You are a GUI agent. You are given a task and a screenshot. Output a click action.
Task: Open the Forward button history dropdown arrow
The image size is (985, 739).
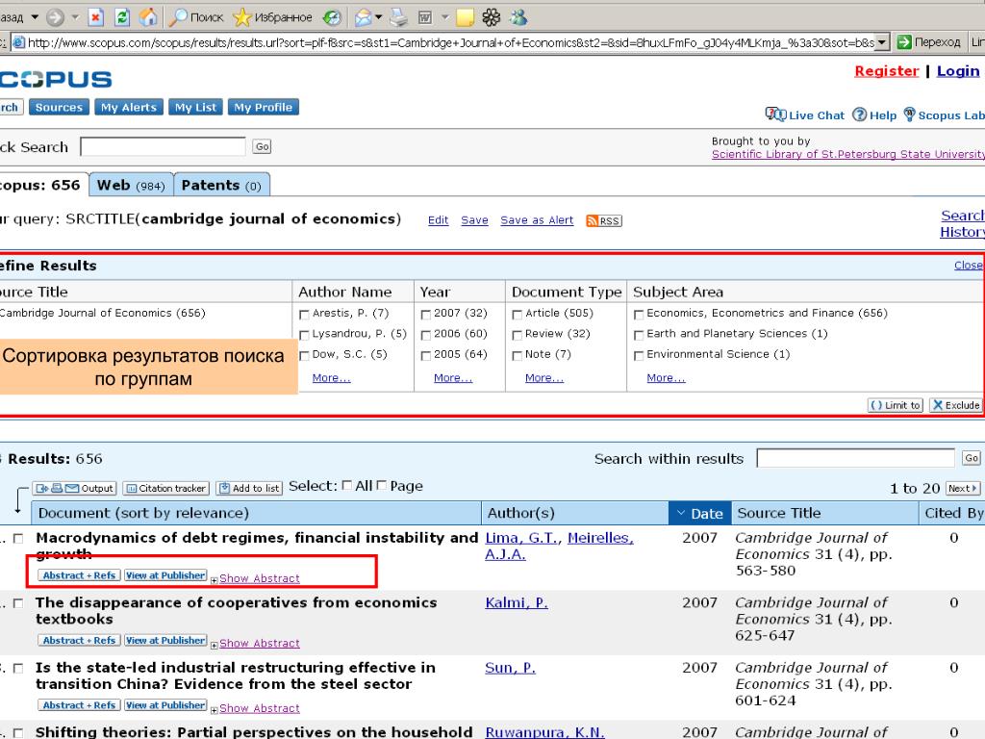75,17
